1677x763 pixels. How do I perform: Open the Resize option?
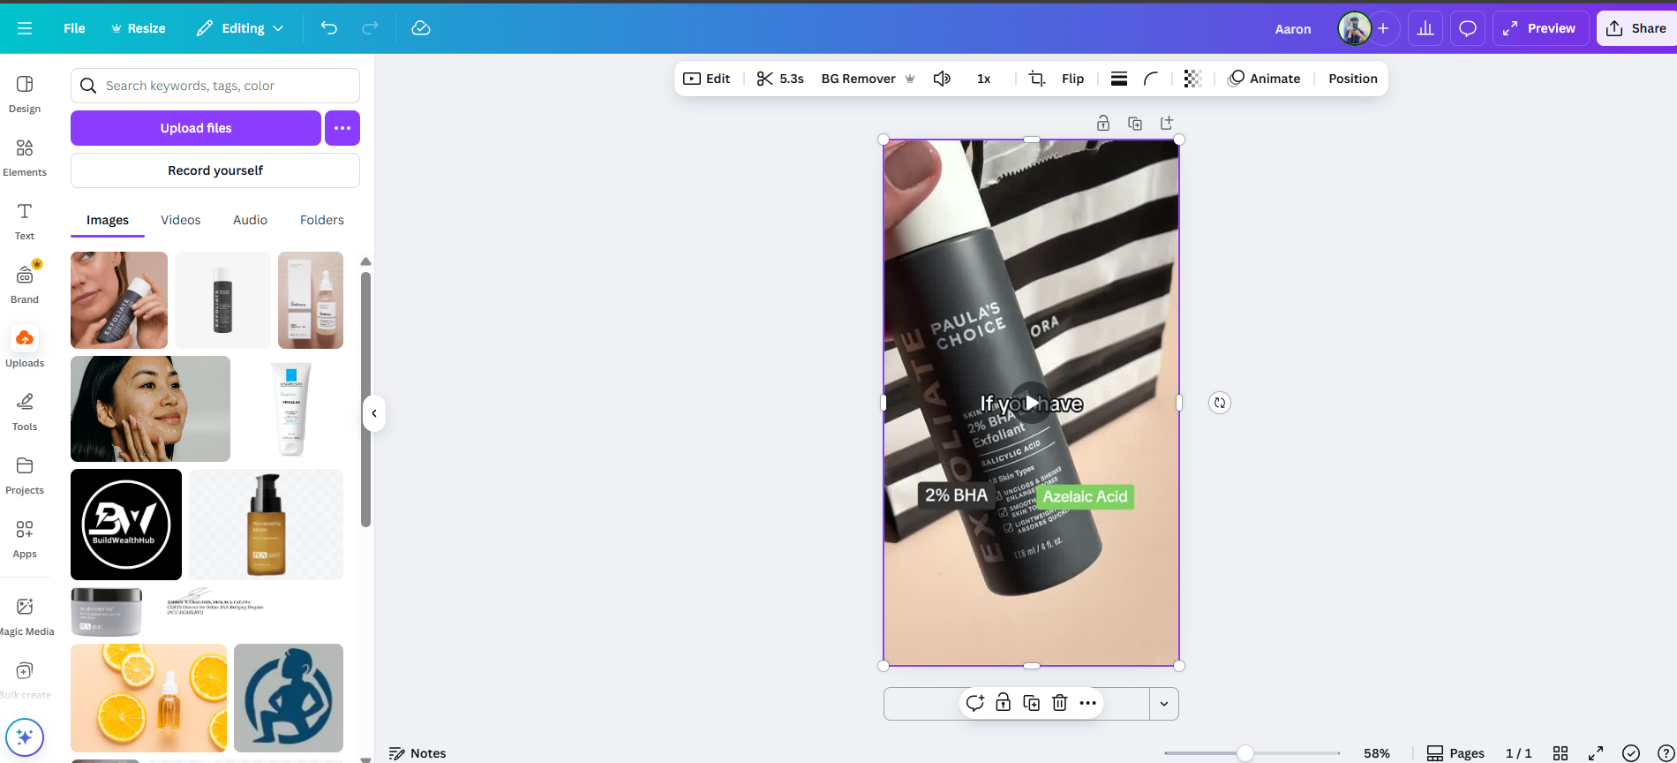tap(138, 28)
